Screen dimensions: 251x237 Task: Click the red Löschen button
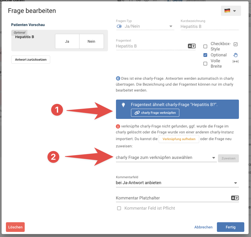point(15,227)
